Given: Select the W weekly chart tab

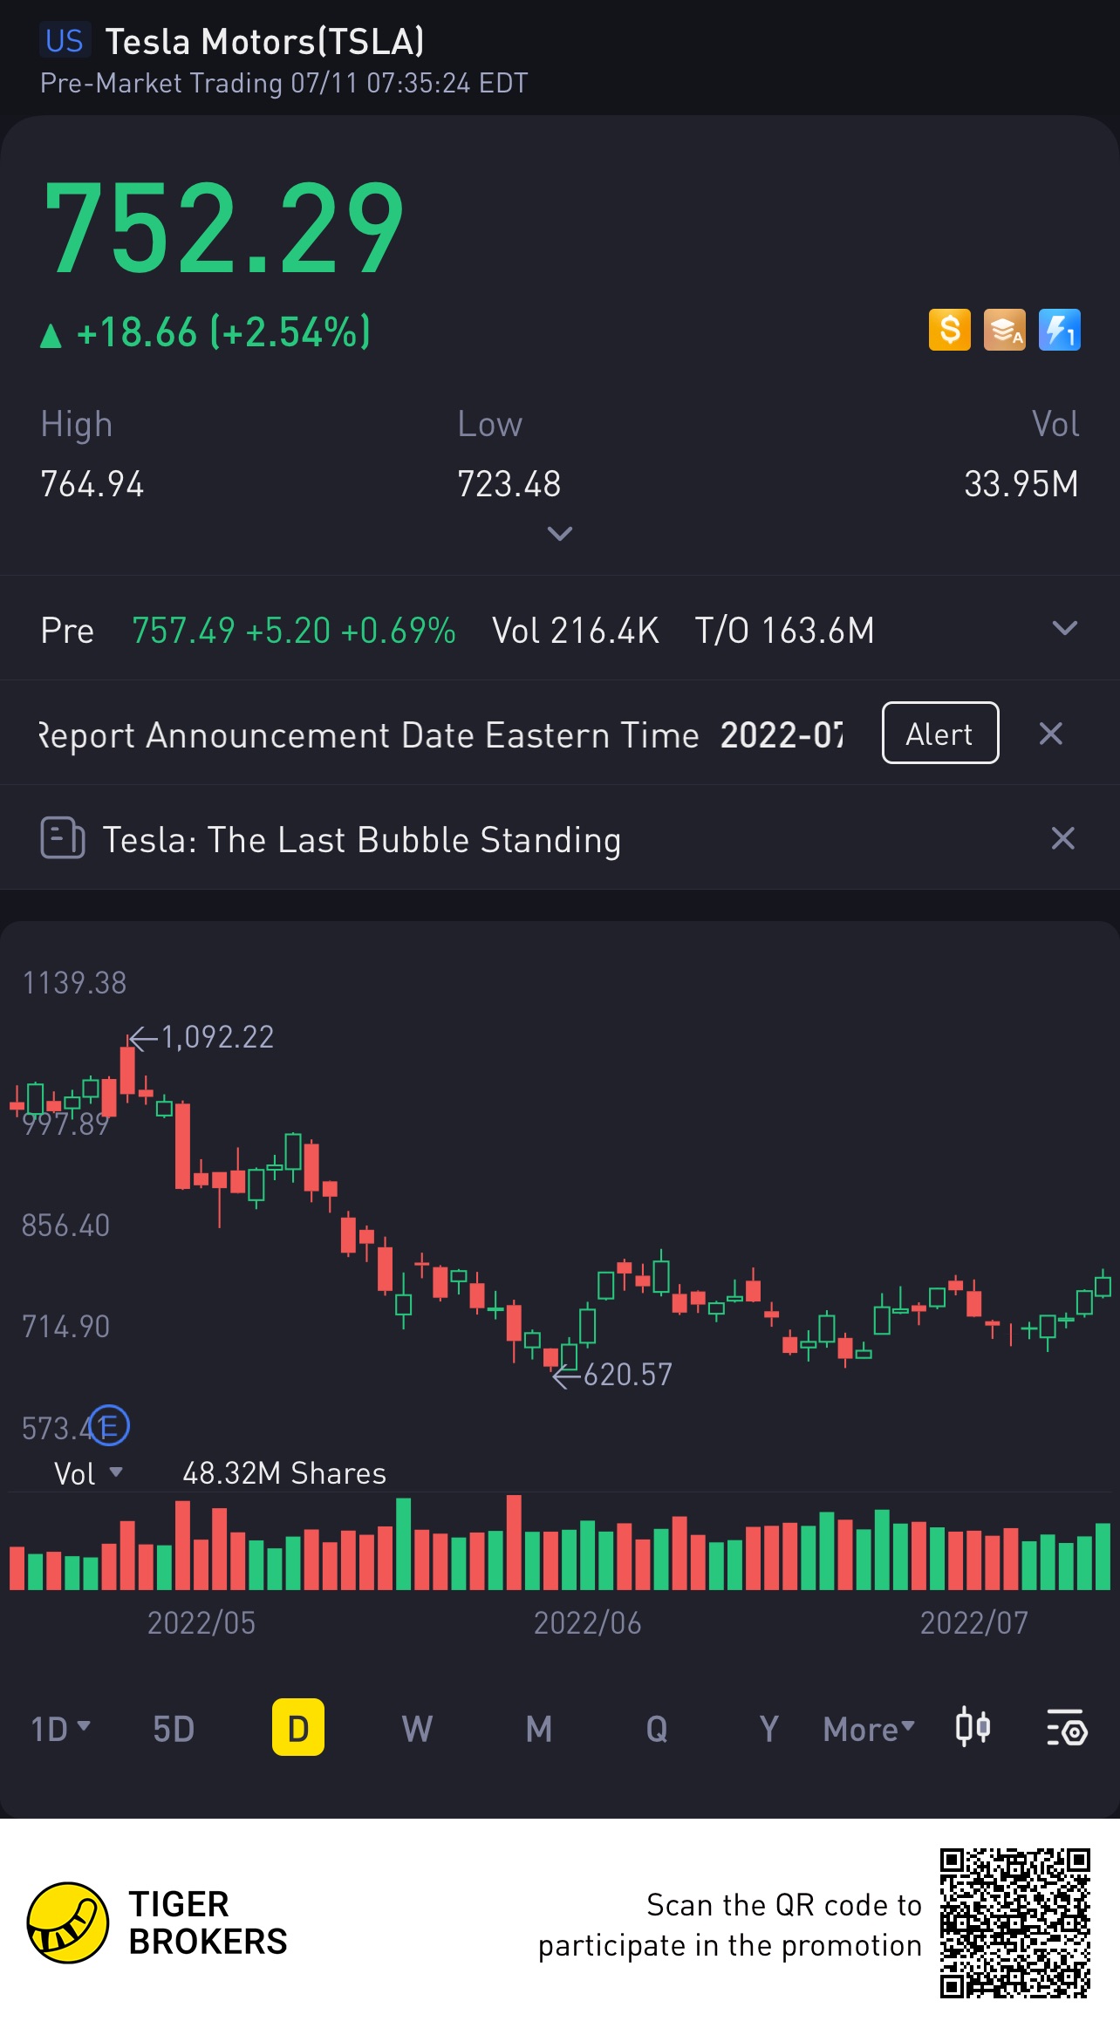Looking at the screenshot, I should click(417, 1728).
